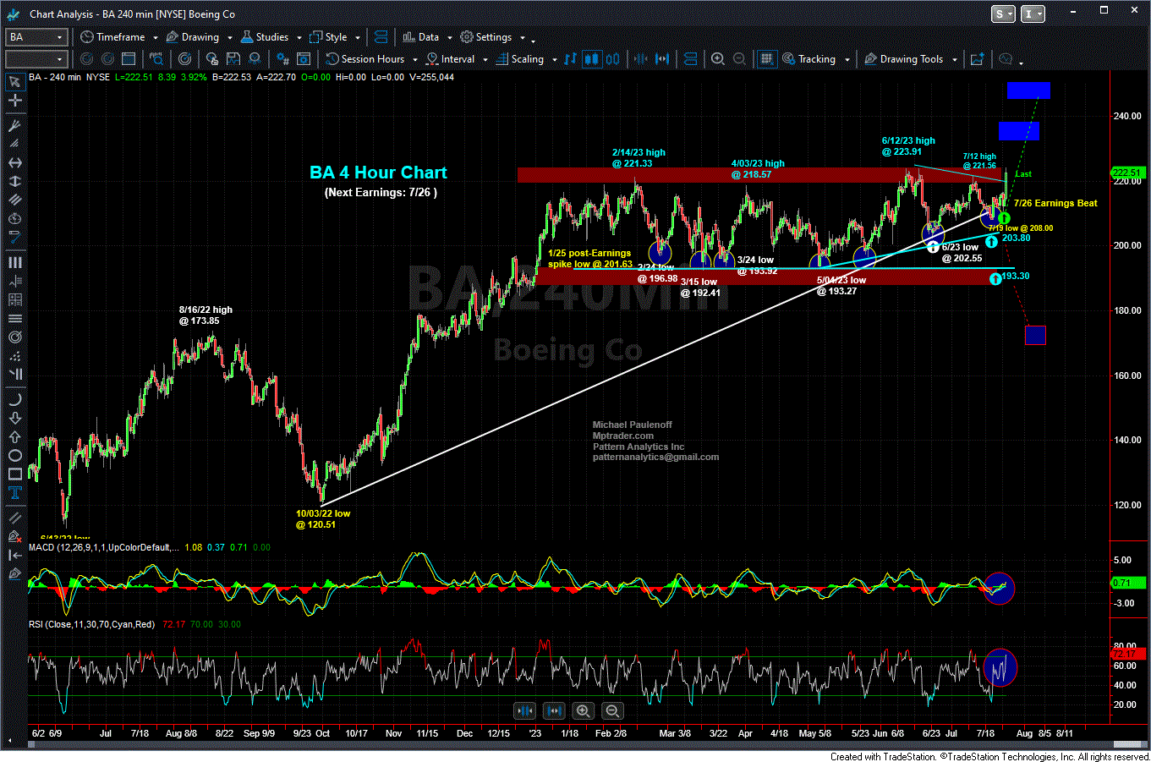
Task: Toggle the OHLC bar chart style
Action: pyautogui.click(x=571, y=58)
